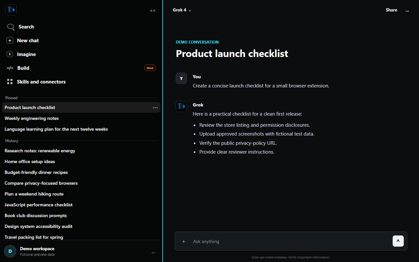The height and width of the screenshot is (262, 419).
Task: Click the Product launch checklist heading
Action: (232, 53)
